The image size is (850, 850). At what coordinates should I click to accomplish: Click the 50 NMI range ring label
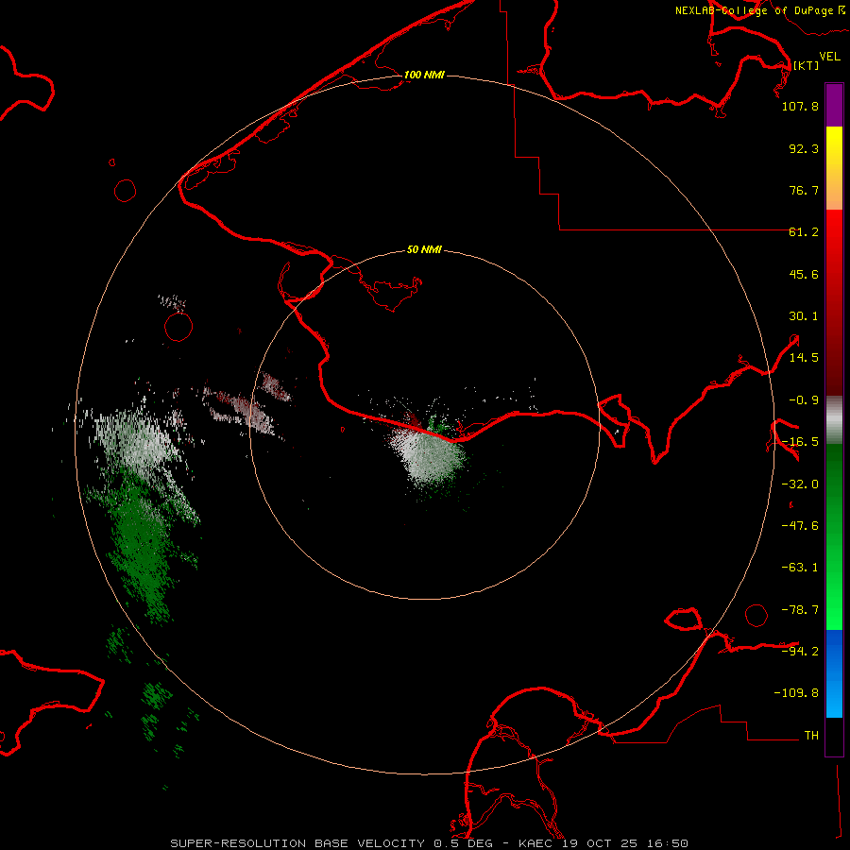[x=424, y=250]
